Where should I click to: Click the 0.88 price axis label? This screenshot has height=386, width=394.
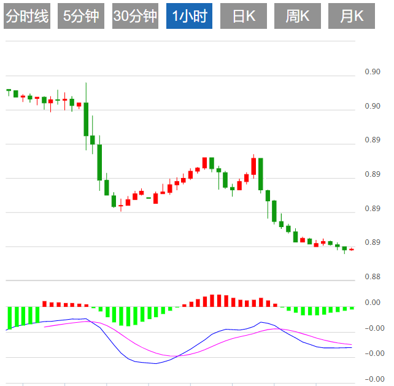[x=373, y=277]
